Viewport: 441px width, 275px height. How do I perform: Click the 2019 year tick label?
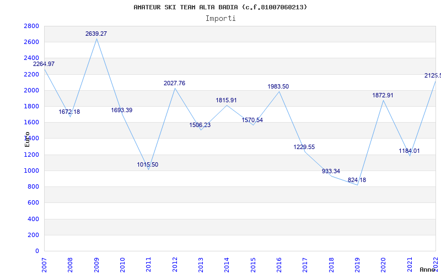[x=357, y=265]
